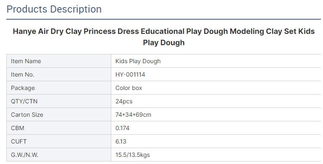Select the 15.5/13.5kgs weight value
Screen dimensions: 323x164
133,155
